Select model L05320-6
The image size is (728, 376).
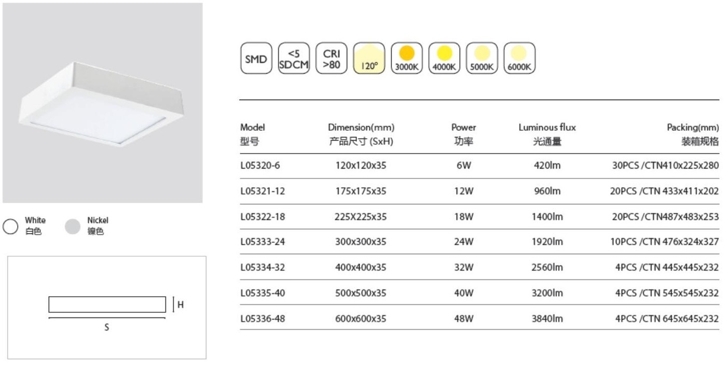point(260,166)
